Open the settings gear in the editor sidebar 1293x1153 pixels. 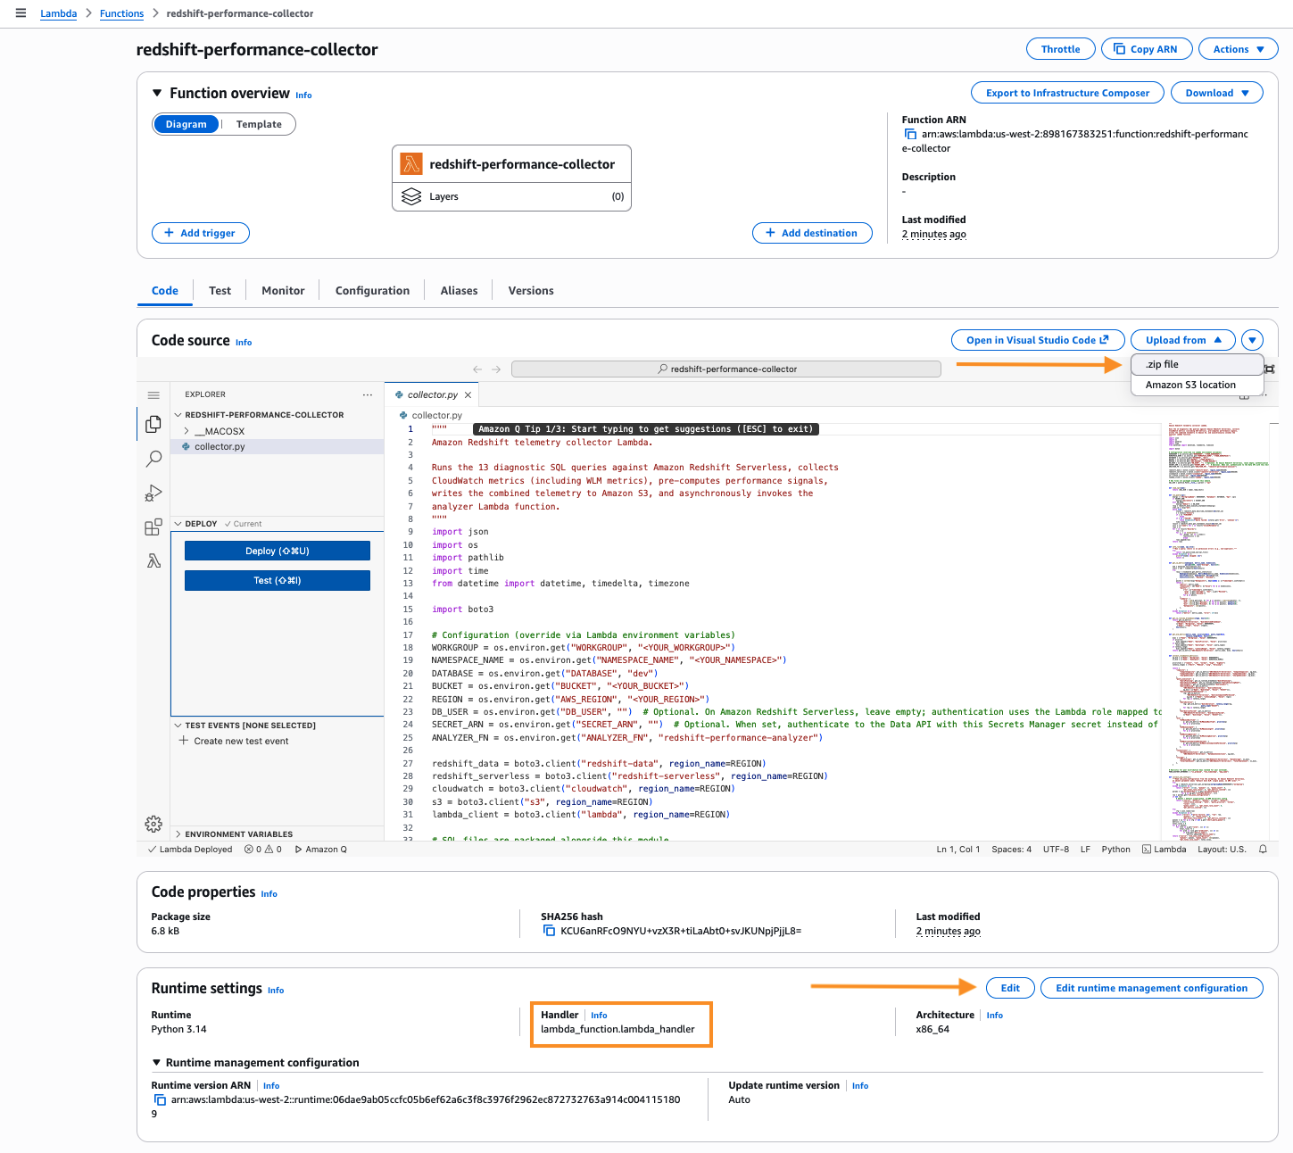153,823
